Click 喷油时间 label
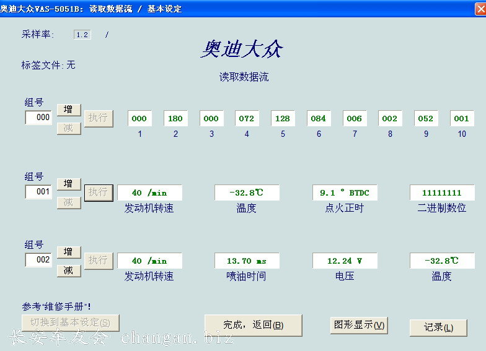The width and height of the screenshot is (486, 351). (x=247, y=276)
